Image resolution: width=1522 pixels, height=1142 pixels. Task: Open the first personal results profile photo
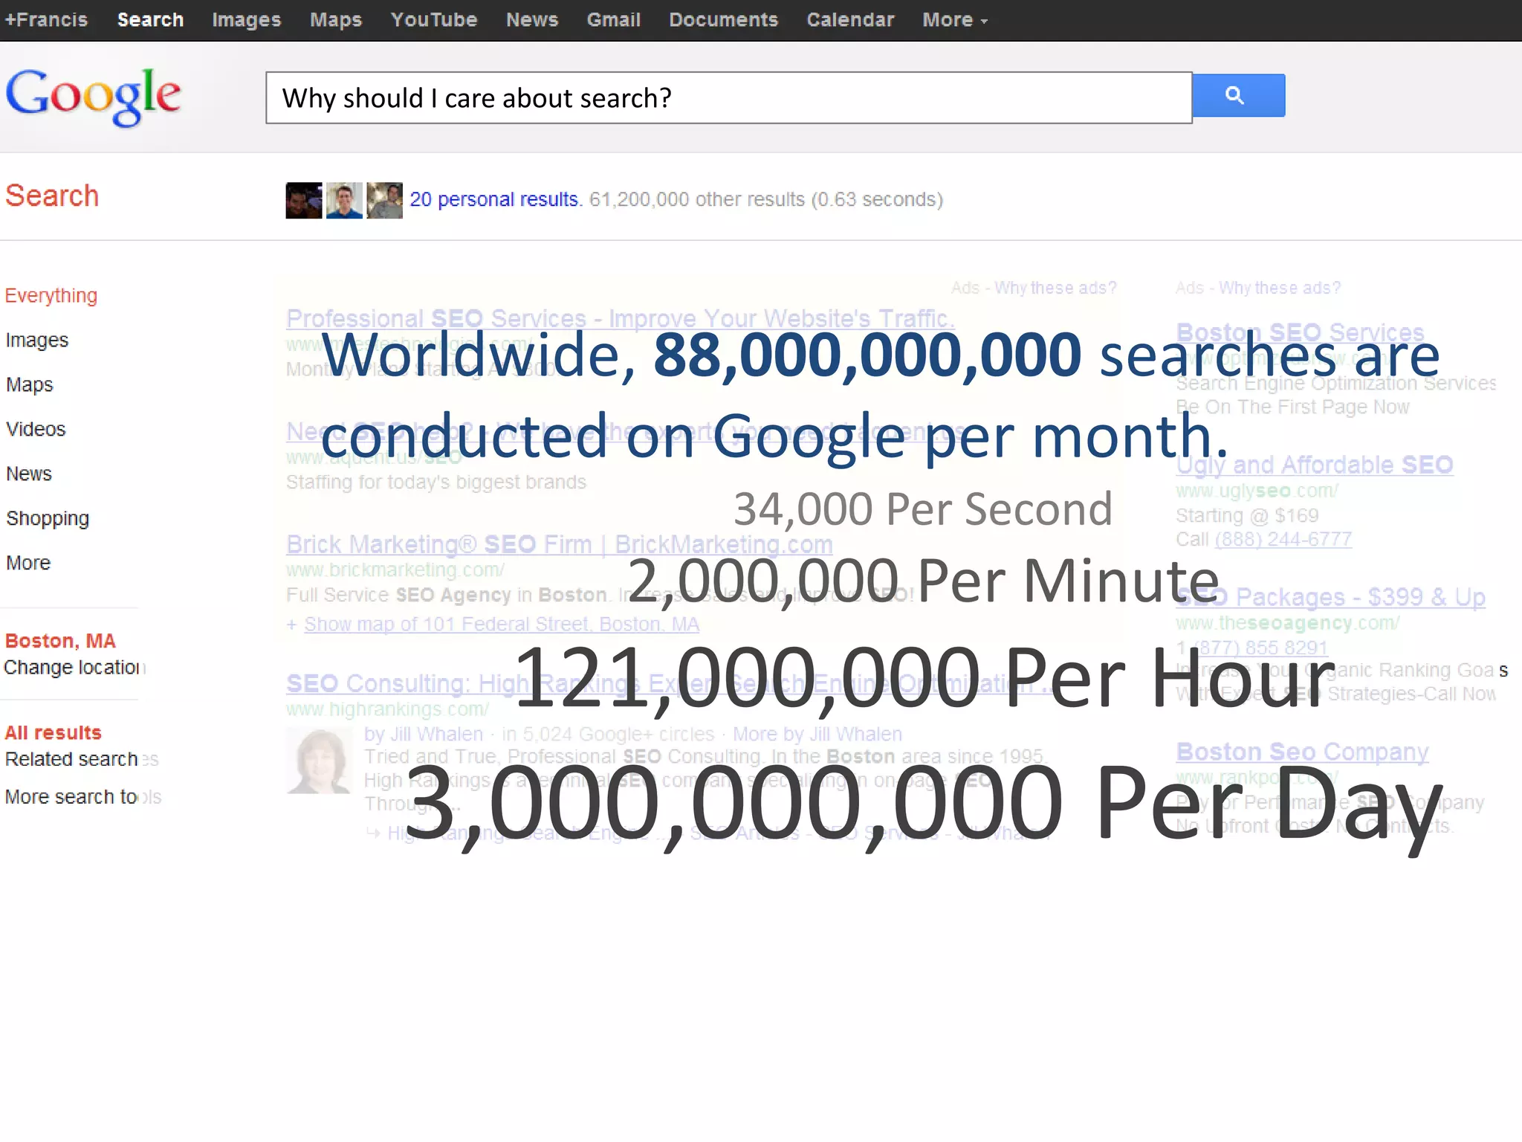point(304,200)
